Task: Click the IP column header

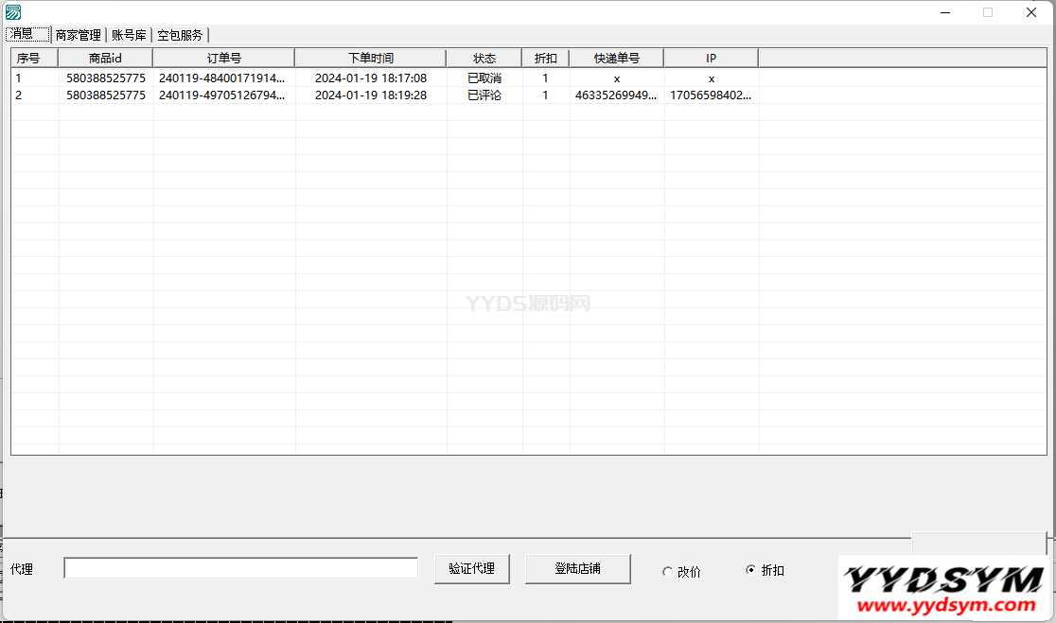Action: tap(711, 58)
